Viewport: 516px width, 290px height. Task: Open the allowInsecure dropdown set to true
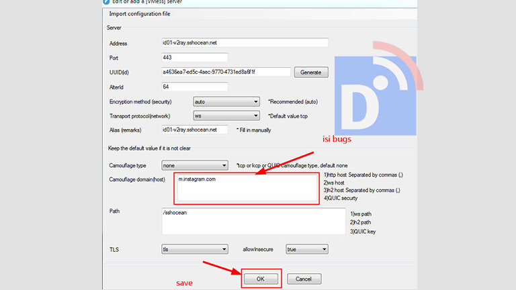click(x=306, y=249)
